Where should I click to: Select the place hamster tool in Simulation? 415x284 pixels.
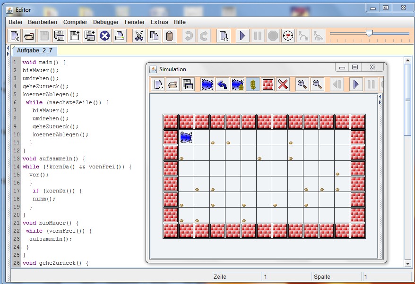207,84
